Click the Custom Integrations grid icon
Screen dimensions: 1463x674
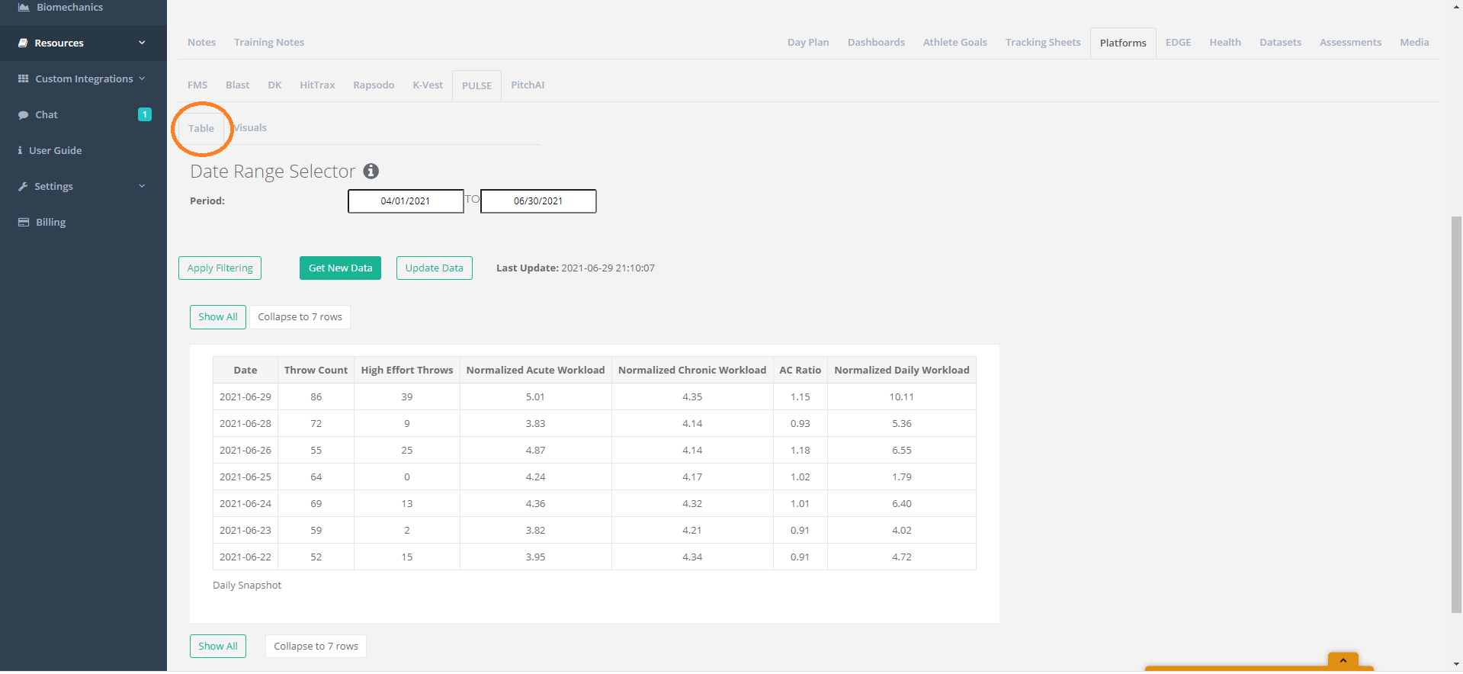point(23,79)
